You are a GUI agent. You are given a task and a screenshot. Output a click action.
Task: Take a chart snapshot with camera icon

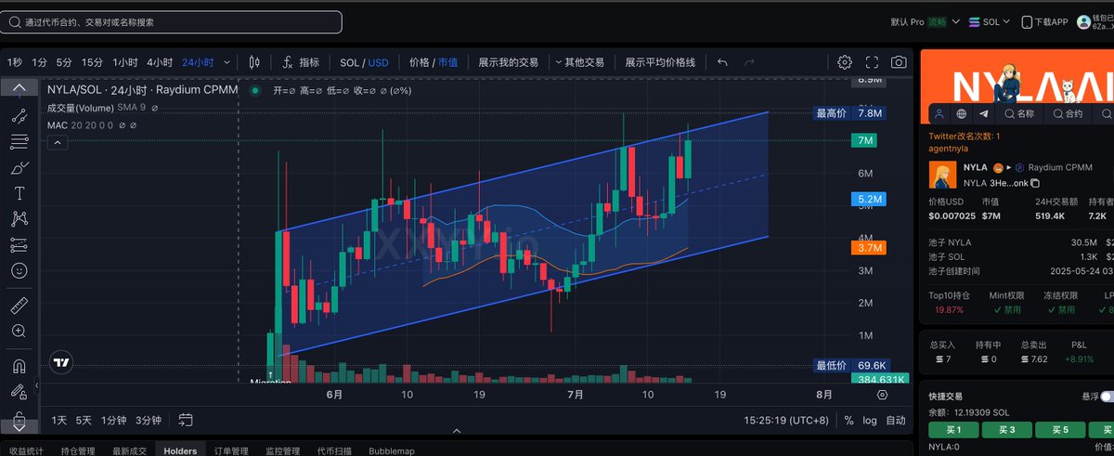tap(899, 62)
